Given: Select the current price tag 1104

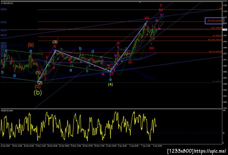Looking at the screenshot, I should [x=225, y=30].
